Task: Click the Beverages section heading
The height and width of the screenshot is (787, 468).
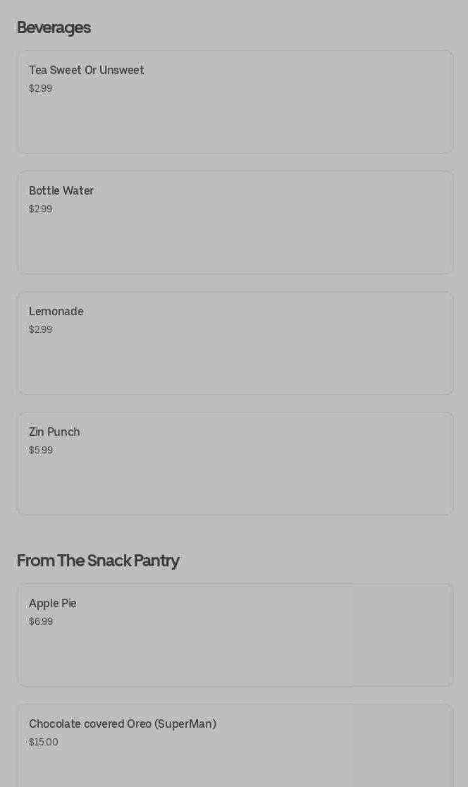Action: click(54, 28)
